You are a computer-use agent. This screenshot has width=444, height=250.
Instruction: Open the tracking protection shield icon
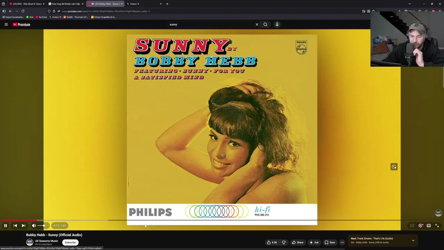click(49, 11)
